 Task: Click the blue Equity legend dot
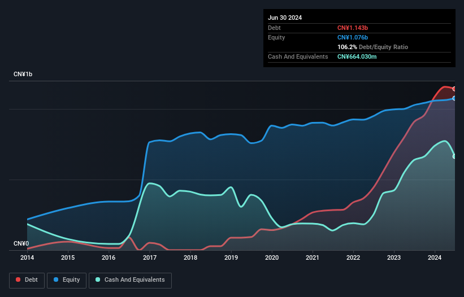(56, 279)
